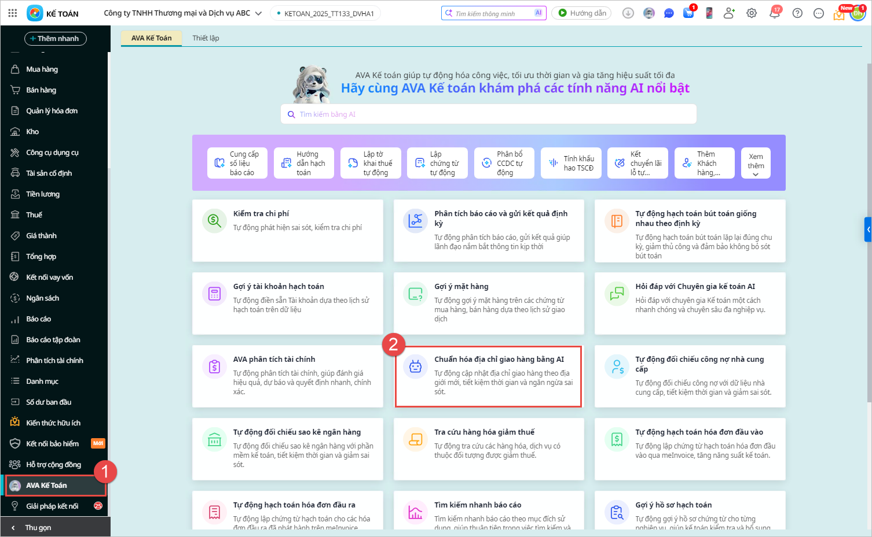Viewport: 872px width, 537px height.
Task: Open the Kiểm tra chi phí card
Action: point(288,230)
